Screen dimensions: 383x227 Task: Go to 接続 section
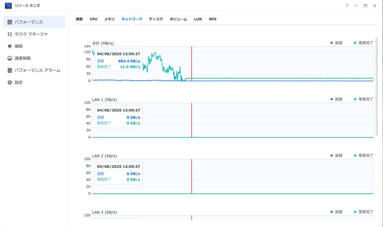[34, 46]
